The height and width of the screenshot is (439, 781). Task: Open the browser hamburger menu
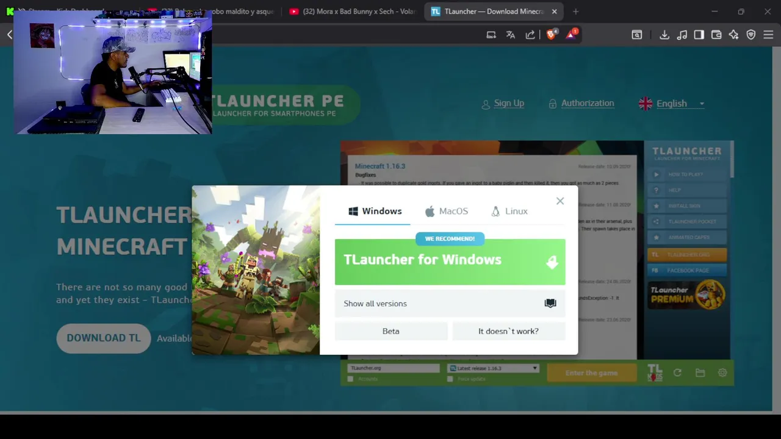pyautogui.click(x=768, y=35)
